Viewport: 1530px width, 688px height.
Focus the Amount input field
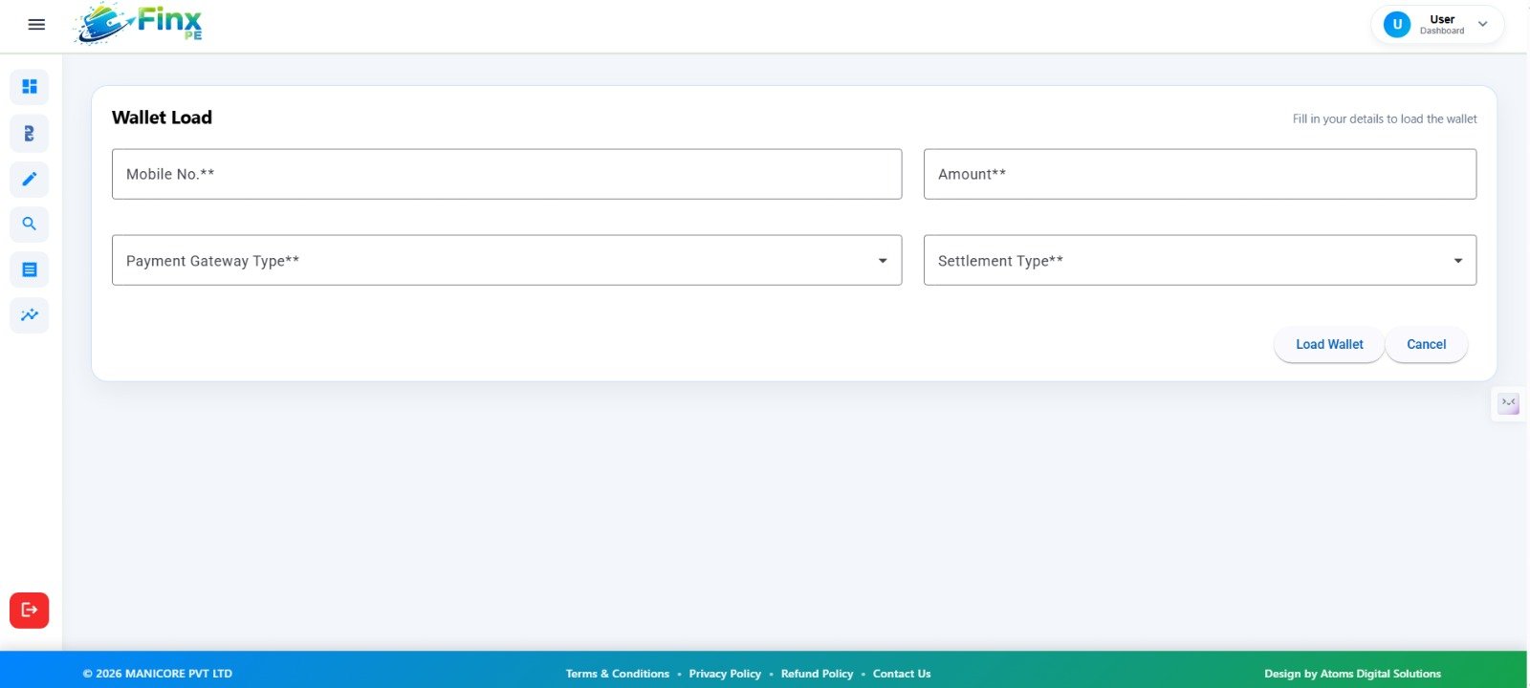click(1200, 174)
